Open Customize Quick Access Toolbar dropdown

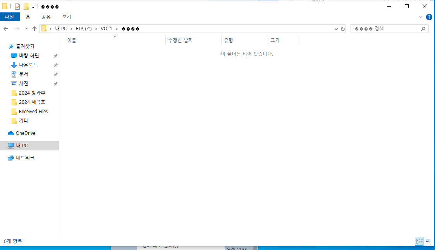(33, 7)
